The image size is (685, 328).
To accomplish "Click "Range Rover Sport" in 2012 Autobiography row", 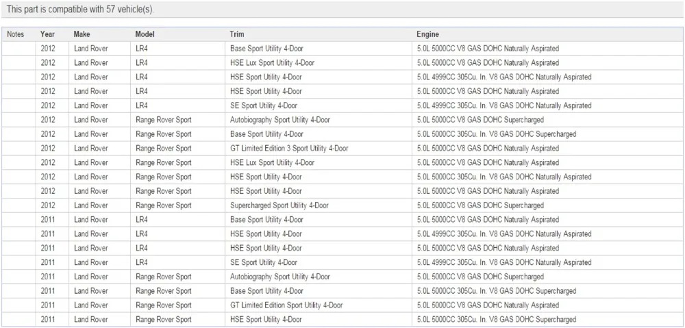I will [x=164, y=120].
